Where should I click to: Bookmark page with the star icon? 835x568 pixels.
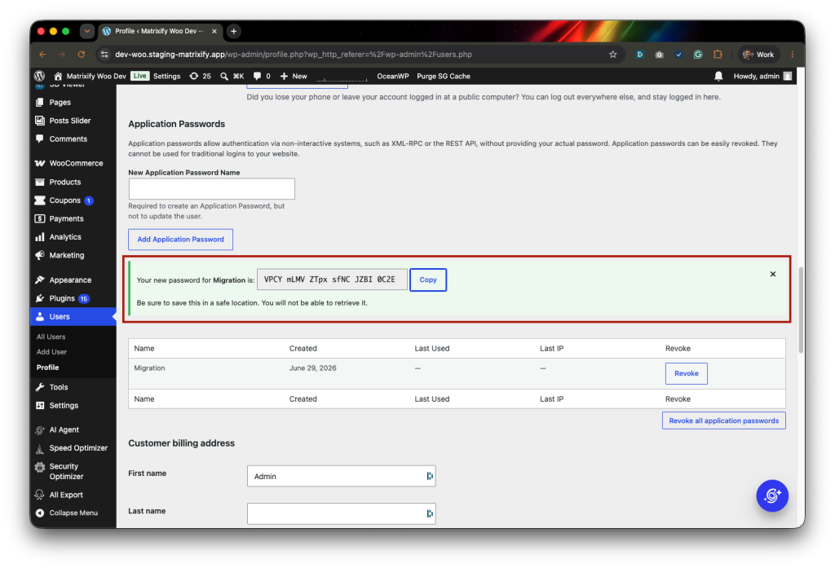613,55
